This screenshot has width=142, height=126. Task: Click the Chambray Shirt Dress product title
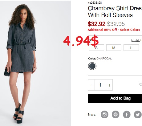(x=115, y=11)
